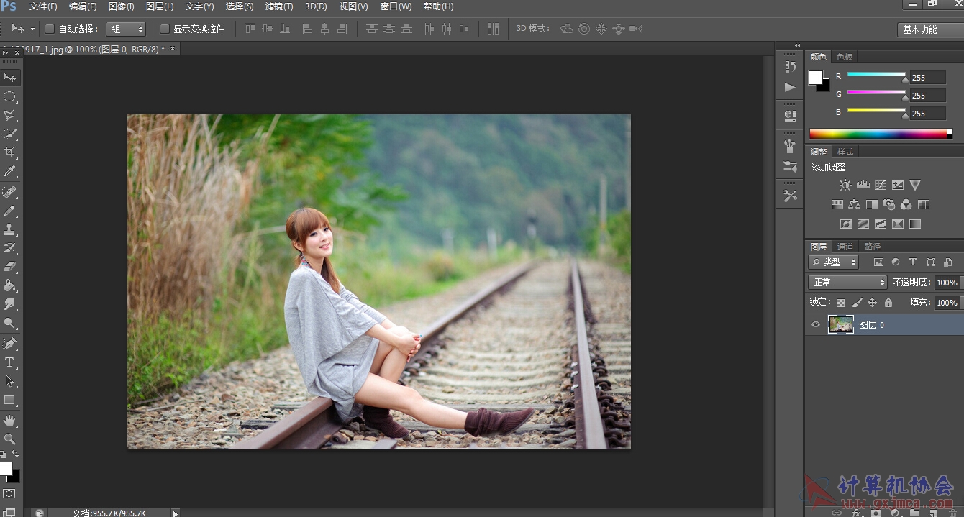Click the G value input field

coord(927,96)
